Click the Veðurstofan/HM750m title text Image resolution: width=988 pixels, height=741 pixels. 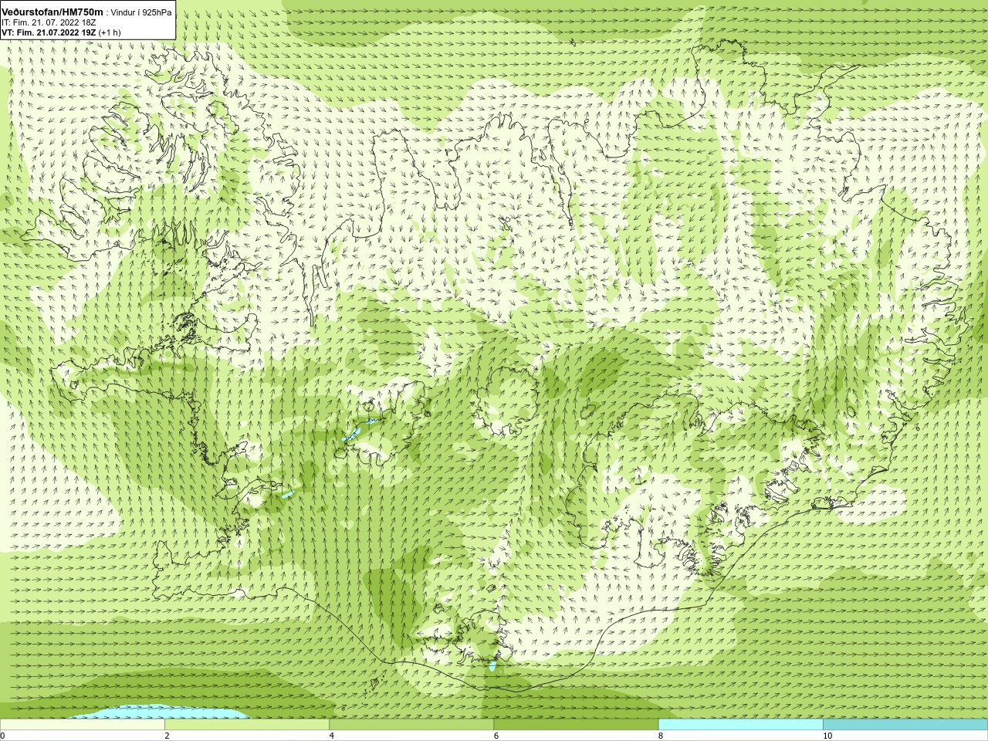[x=52, y=12]
